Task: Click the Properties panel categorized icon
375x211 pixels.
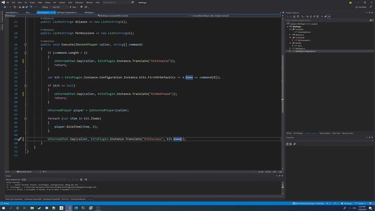Action: [287, 144]
